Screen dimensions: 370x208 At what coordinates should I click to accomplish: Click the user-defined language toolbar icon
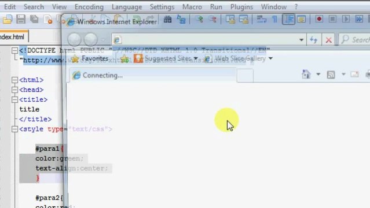pos(301,19)
